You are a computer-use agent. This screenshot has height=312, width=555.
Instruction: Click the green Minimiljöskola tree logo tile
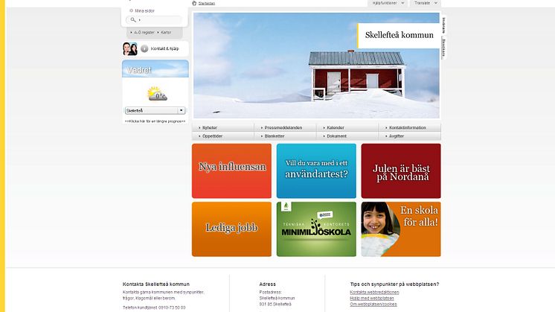point(316,229)
